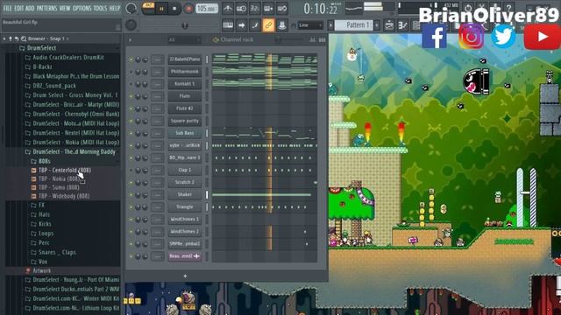Screen dimensions: 561x315
Task: Stop playback with the transport stop button
Action: point(174,9)
